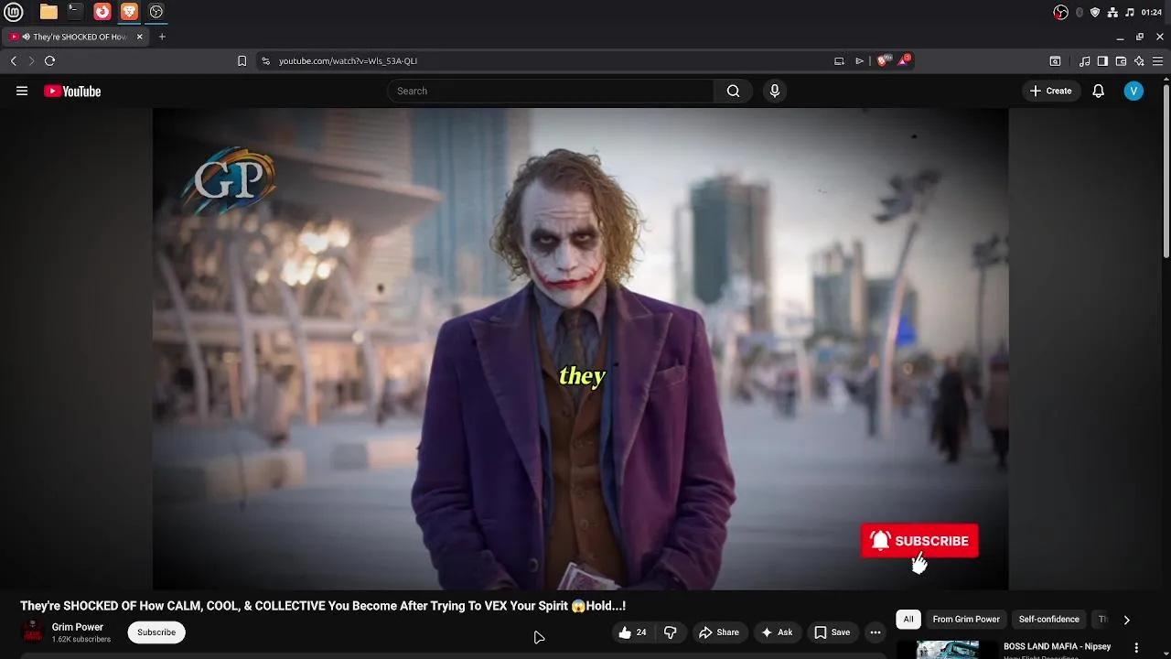Open YouTube notifications bell
Image resolution: width=1171 pixels, height=659 pixels.
[x=1099, y=91]
